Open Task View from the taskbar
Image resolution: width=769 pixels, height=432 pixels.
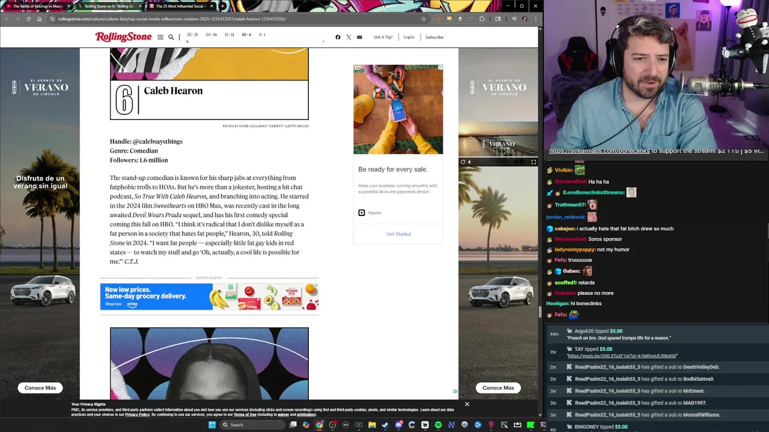coord(293,425)
